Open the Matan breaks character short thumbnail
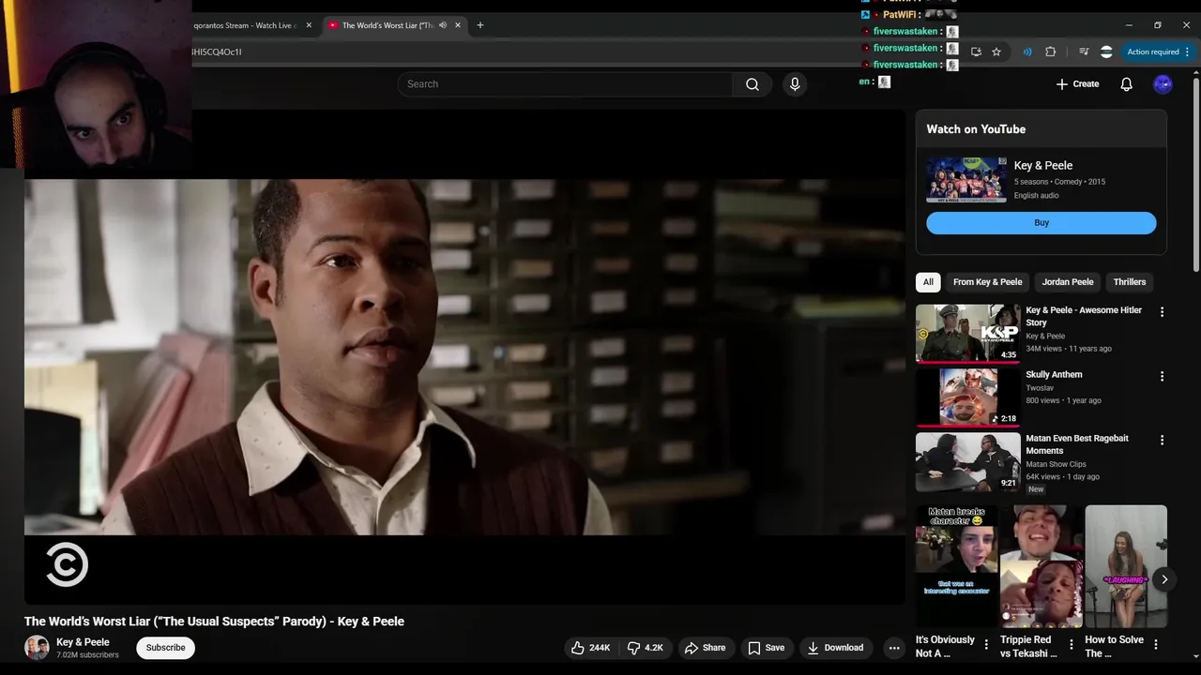Image resolution: width=1201 pixels, height=675 pixels. 956,566
